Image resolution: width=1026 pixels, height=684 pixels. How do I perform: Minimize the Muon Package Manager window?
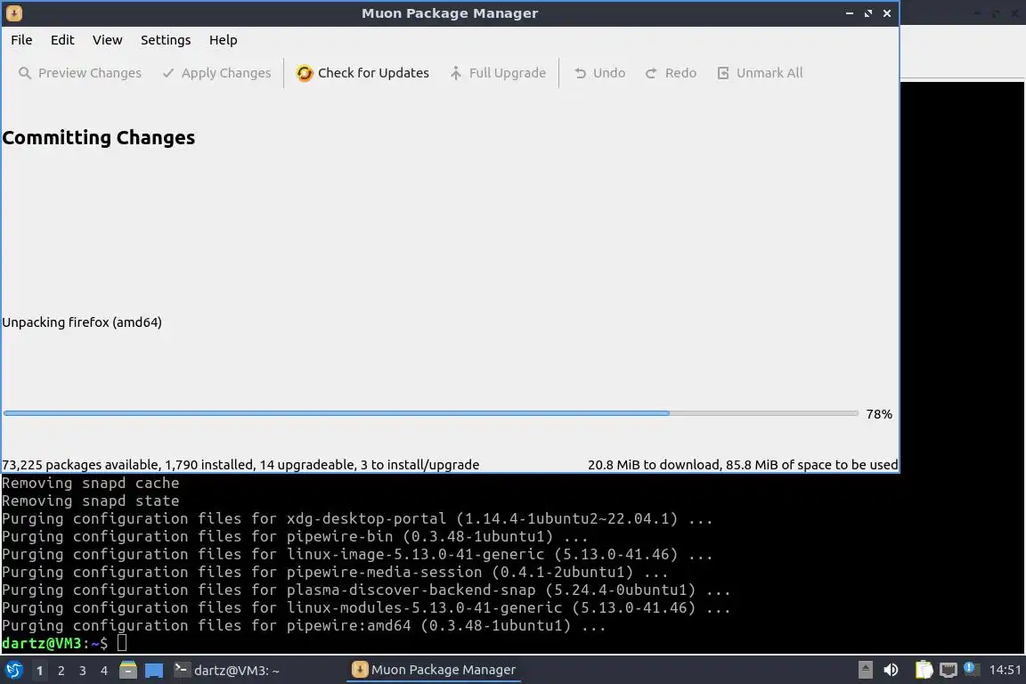coord(850,13)
